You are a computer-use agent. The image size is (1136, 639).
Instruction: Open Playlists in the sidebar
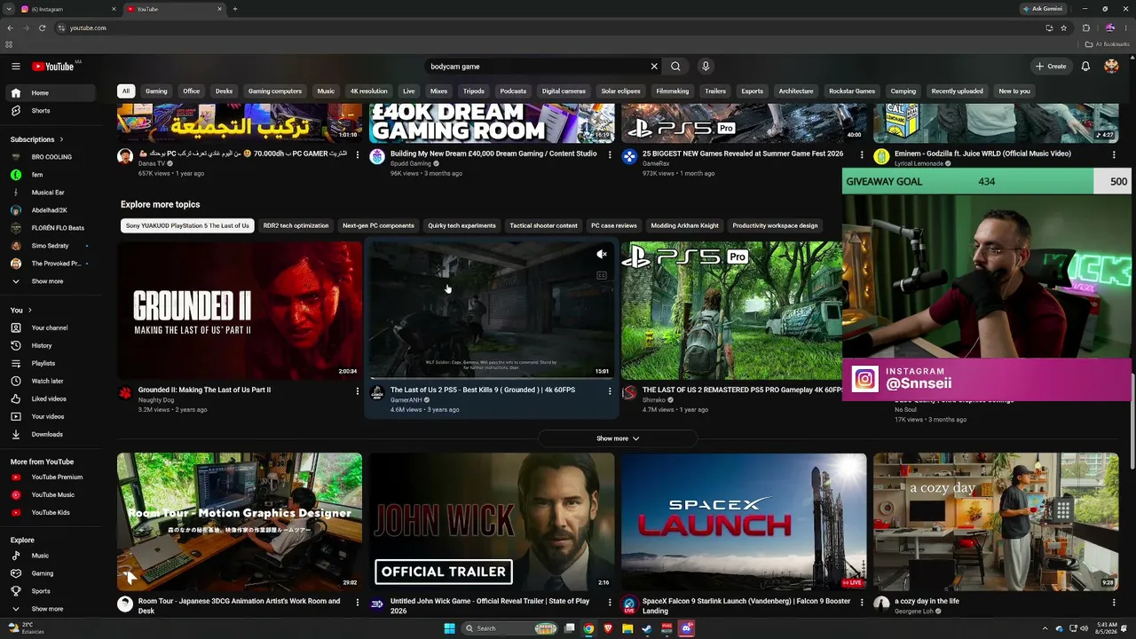pos(51,363)
